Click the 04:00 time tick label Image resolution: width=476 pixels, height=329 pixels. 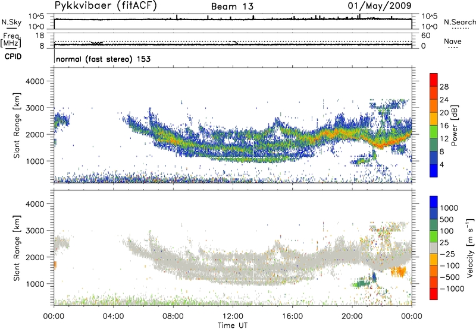coord(114,317)
